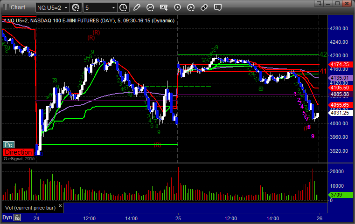Click the Dyn label in time axis
The image size is (355, 224).
(7, 217)
